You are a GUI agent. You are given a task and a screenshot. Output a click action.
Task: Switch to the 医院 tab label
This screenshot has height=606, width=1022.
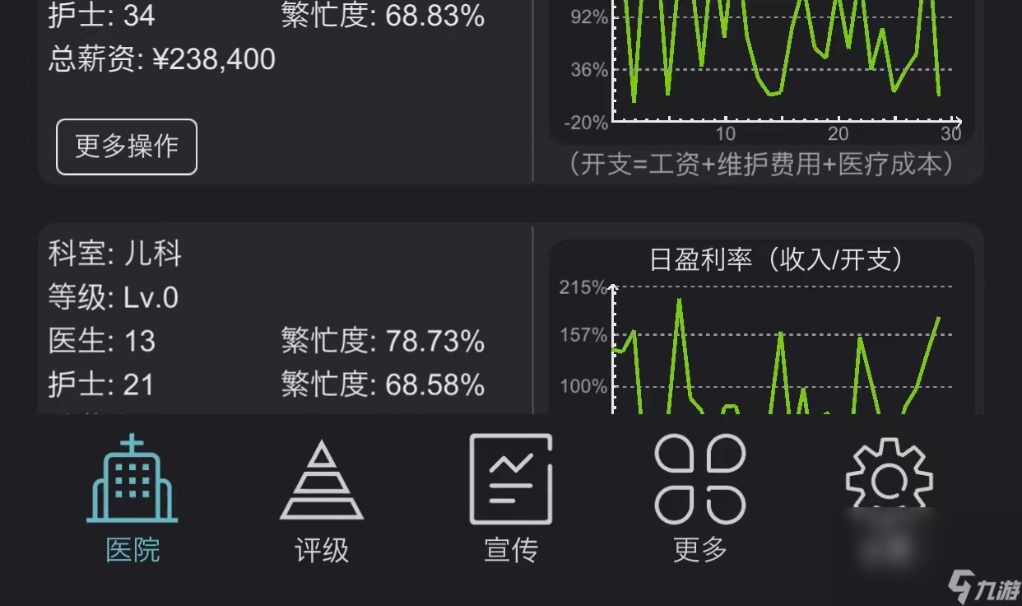(132, 550)
